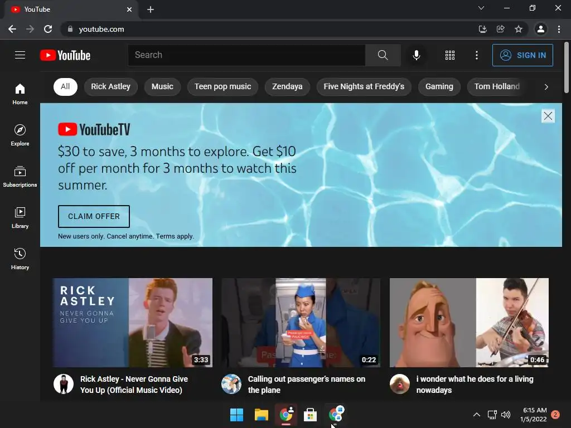
Task: Open Rick Astley Never Gonna Give You Up title
Action: click(x=134, y=385)
